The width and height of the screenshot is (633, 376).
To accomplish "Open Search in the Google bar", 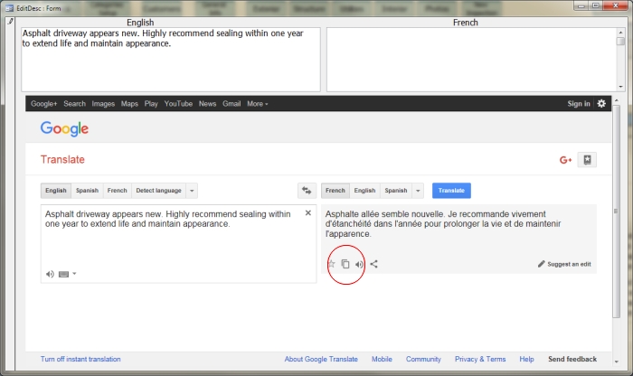I will [75, 104].
